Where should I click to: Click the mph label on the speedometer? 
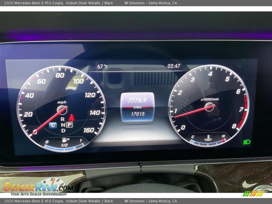[x=62, y=102]
